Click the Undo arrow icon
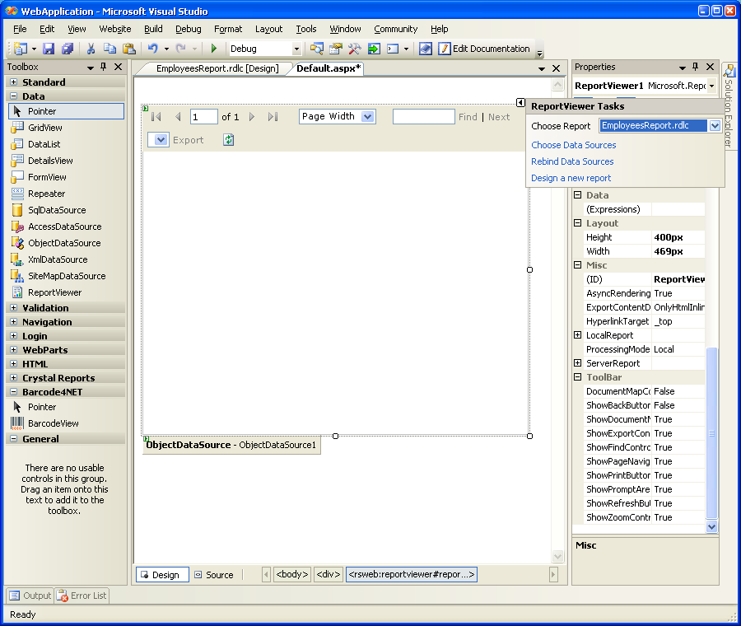 (153, 49)
